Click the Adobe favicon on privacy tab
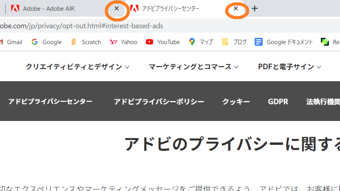Image resolution: width=340 pixels, height=191 pixels. (134, 8)
